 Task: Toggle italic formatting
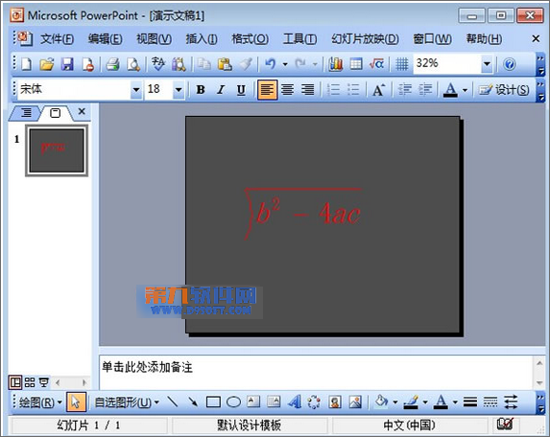pos(221,90)
